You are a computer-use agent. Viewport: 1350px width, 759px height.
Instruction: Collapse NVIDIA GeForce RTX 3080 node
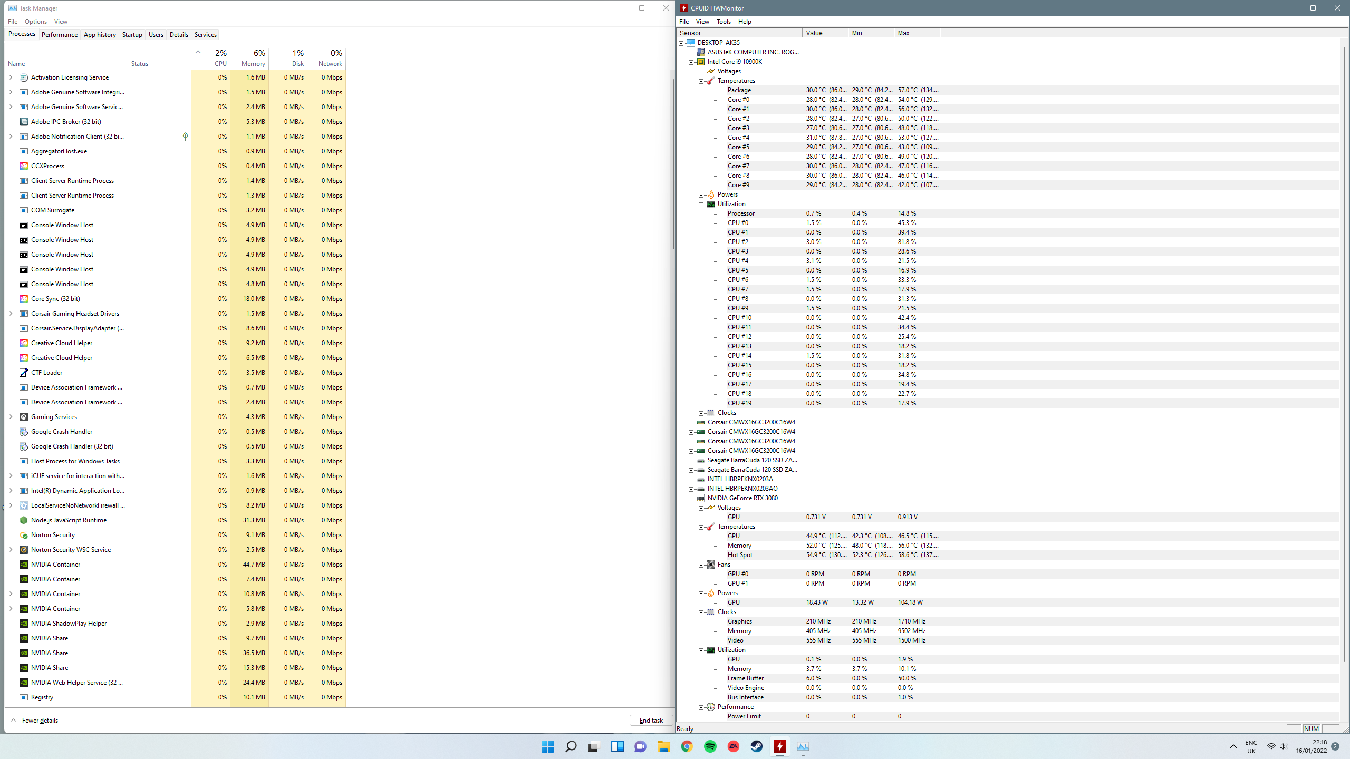(x=691, y=498)
